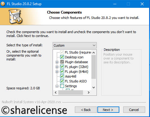Screen dimensions: 150x117
Task: Uncheck the FL Studio ASIO checkbox
Action: pos(62,81)
